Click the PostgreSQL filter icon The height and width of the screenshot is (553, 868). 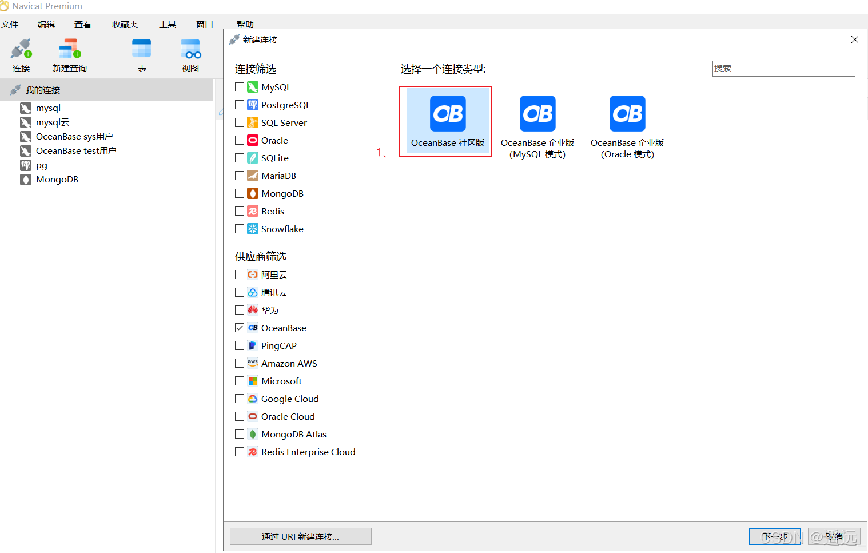pos(253,105)
